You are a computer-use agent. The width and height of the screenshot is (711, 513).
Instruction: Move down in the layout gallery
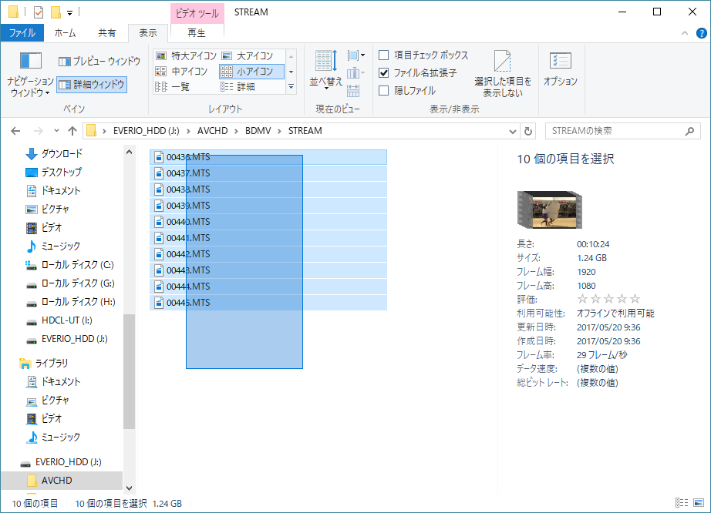291,72
